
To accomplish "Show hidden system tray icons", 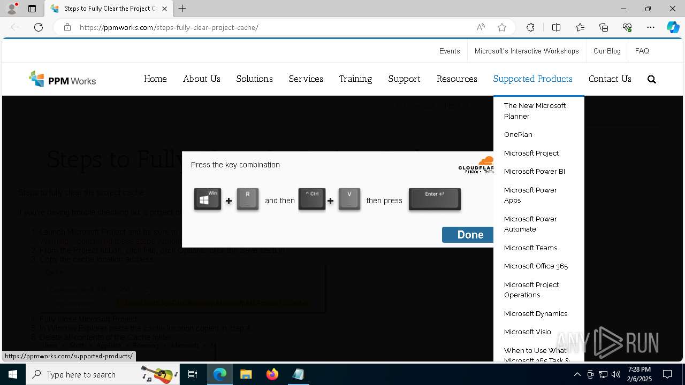I will point(577,374).
